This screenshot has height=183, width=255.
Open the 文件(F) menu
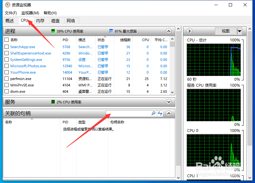pyautogui.click(x=11, y=13)
